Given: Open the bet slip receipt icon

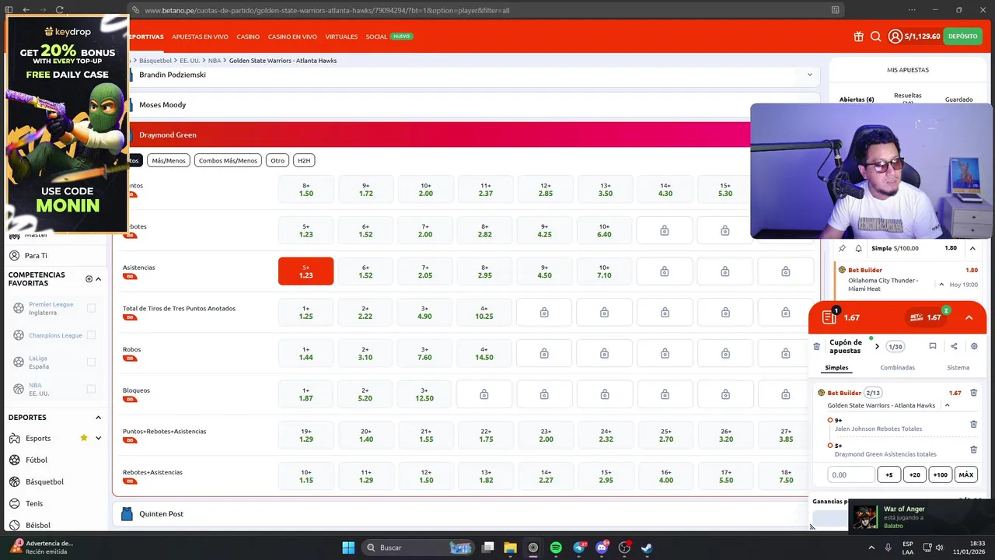Looking at the screenshot, I should (829, 317).
